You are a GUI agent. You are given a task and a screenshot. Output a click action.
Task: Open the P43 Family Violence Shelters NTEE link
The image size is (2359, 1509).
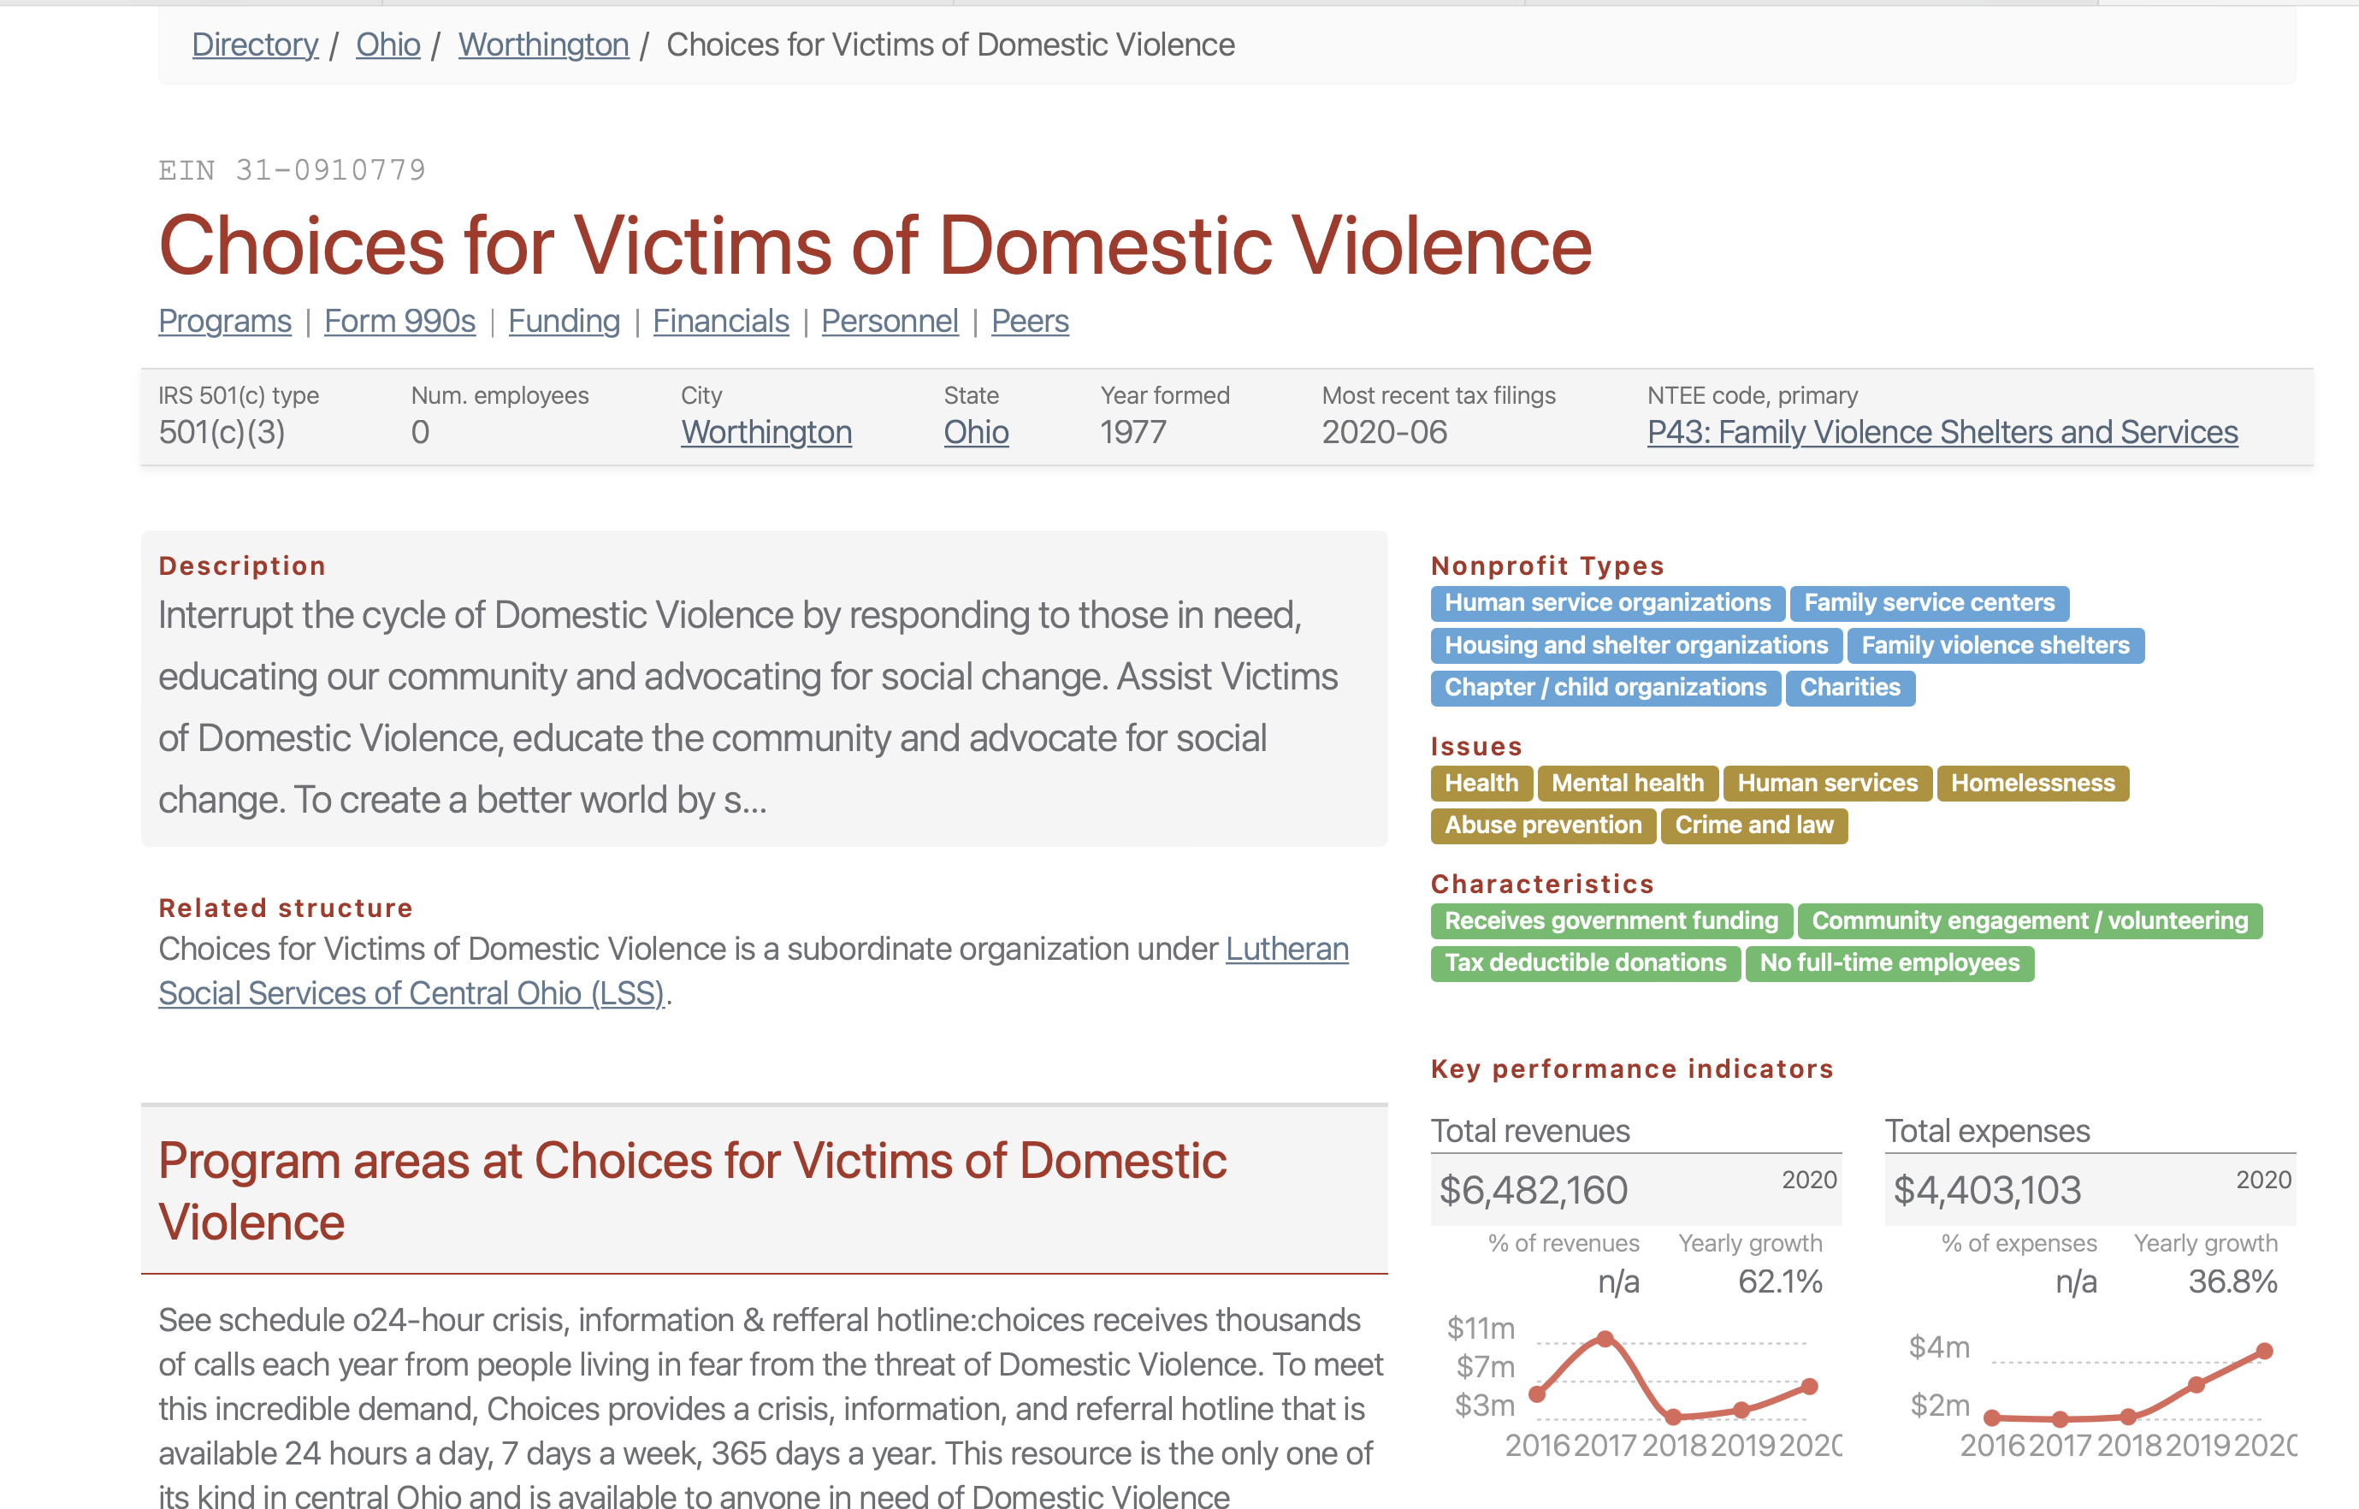pyautogui.click(x=1942, y=432)
